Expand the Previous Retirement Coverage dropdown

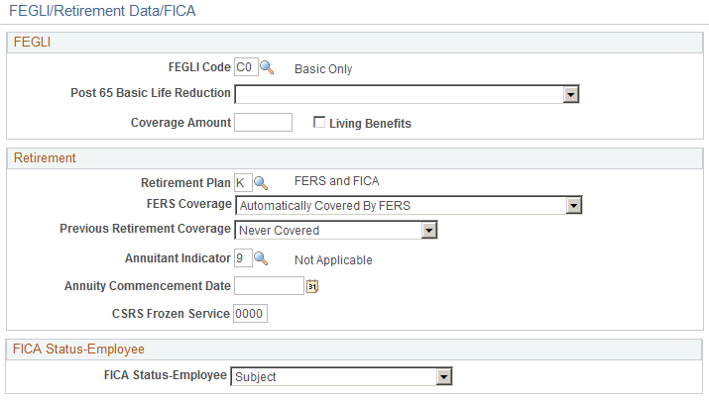click(x=429, y=230)
